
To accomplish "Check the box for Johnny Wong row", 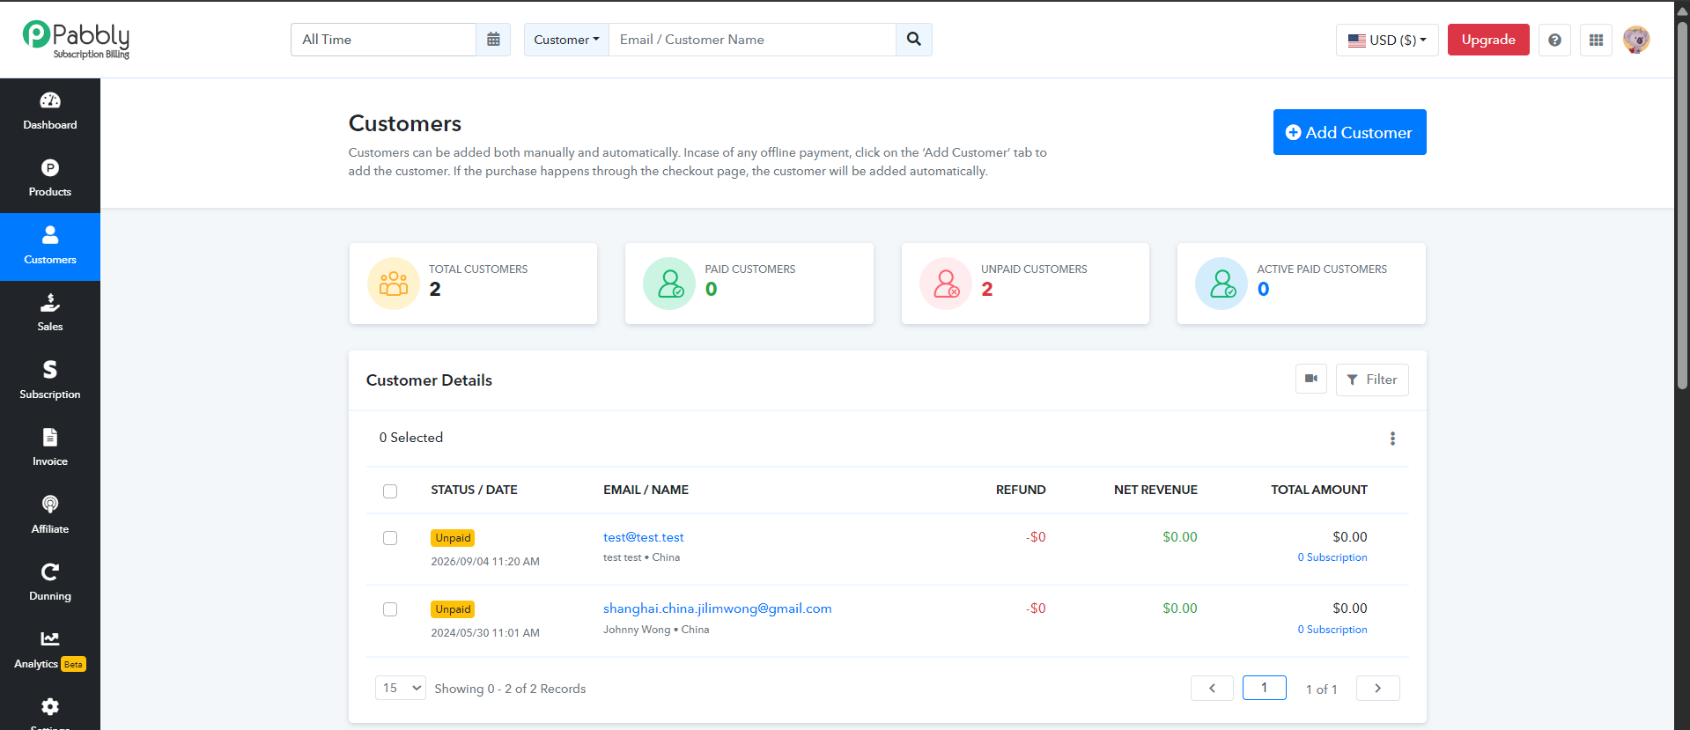I will [x=390, y=609].
